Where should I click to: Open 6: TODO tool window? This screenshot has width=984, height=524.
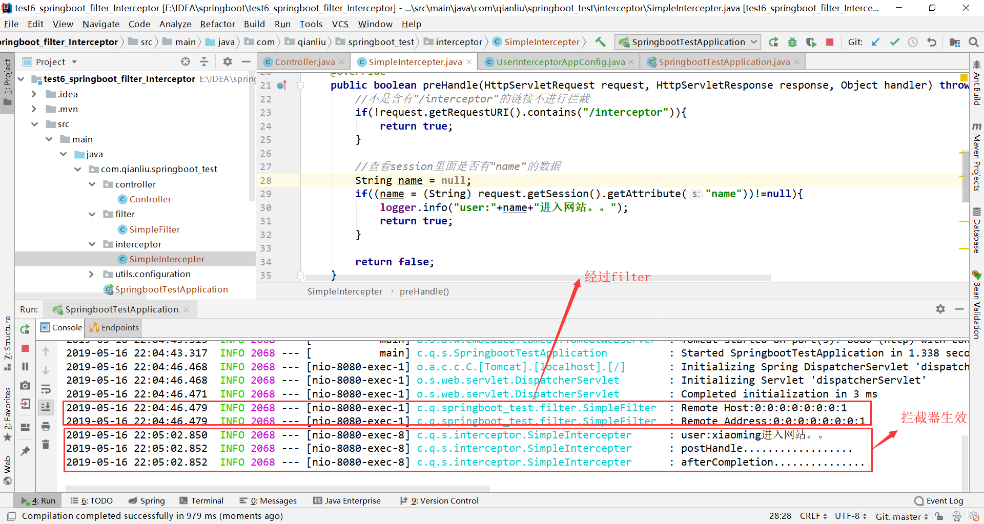click(x=91, y=501)
